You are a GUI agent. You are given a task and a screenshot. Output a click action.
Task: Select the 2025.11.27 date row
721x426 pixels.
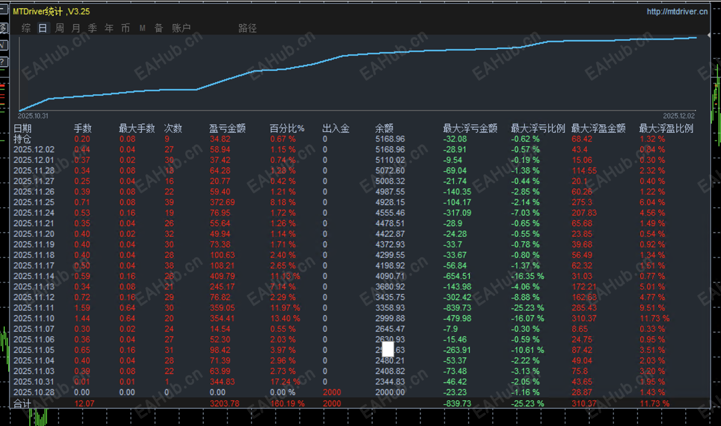pyautogui.click(x=34, y=181)
